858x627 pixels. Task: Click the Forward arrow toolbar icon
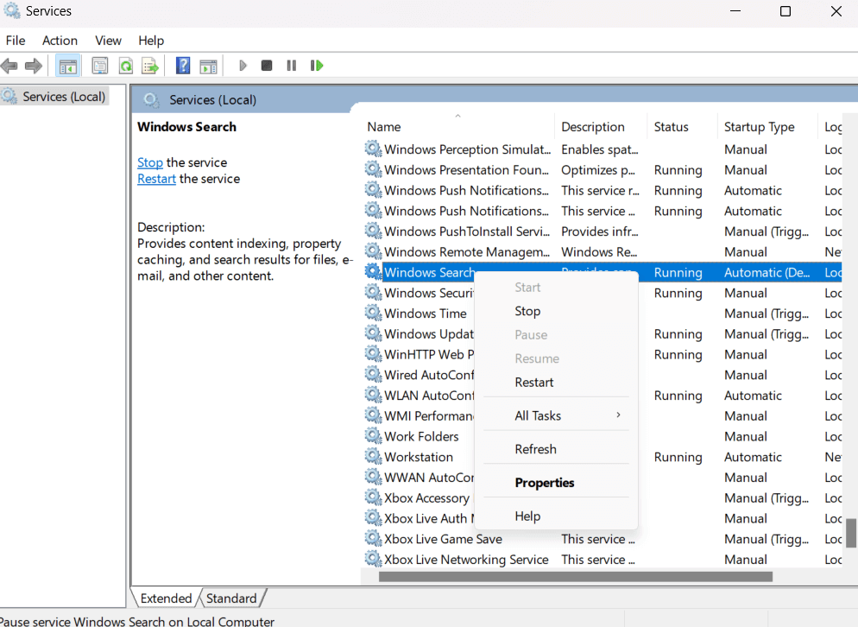pos(34,66)
